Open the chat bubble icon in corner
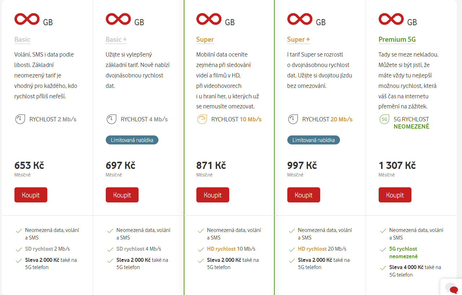The width and height of the screenshot is (462, 295). coord(452,288)
